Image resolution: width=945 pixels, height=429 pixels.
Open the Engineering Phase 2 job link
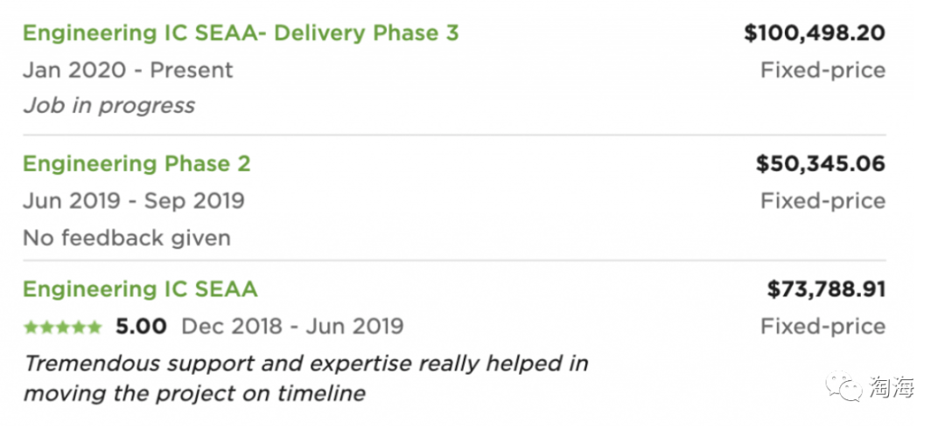point(136,164)
